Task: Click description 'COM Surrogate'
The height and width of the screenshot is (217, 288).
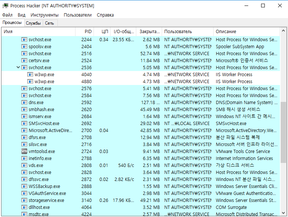Action: click(231, 207)
